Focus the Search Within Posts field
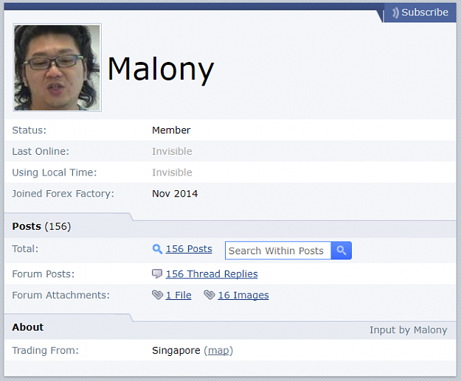 pyautogui.click(x=278, y=251)
